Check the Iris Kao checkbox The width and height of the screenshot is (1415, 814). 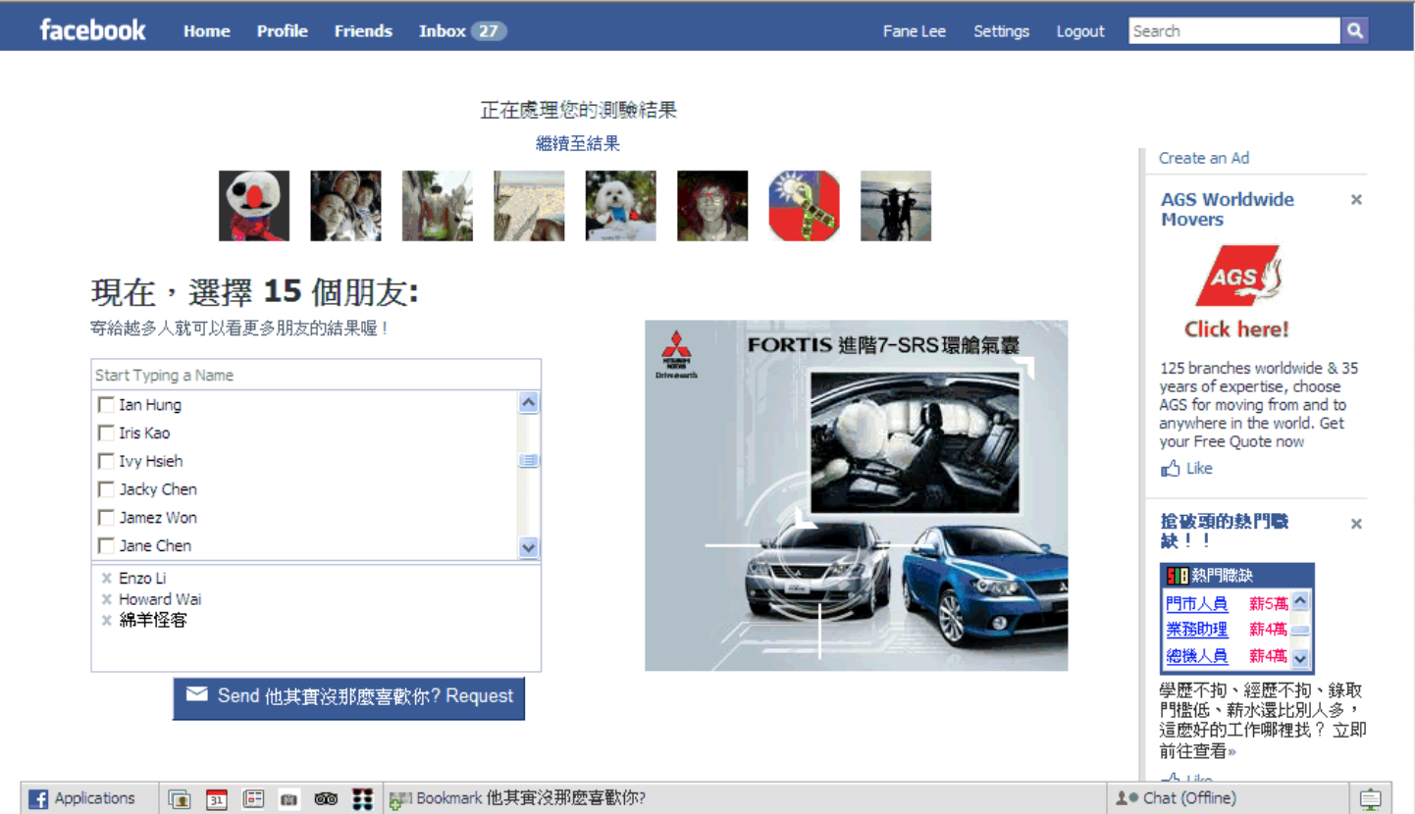pos(106,432)
